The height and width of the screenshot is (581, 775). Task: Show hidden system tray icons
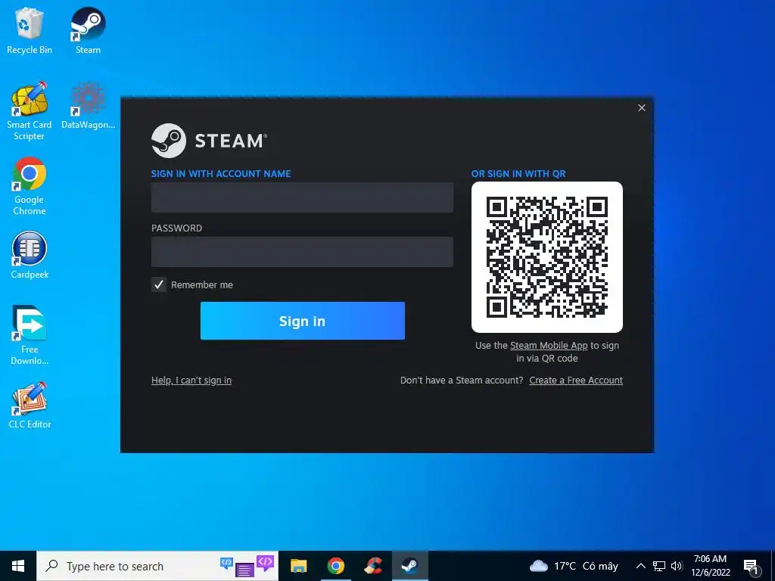pyautogui.click(x=640, y=566)
